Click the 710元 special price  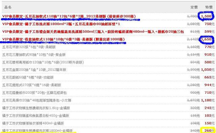click(x=210, y=93)
